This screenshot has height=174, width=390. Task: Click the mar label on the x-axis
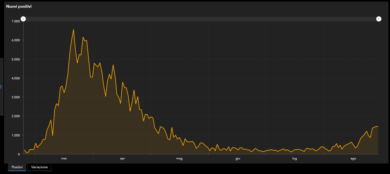coord(64,158)
